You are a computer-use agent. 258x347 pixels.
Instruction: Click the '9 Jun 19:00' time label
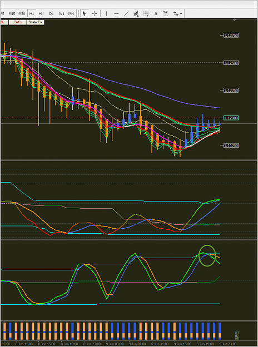click(205, 344)
